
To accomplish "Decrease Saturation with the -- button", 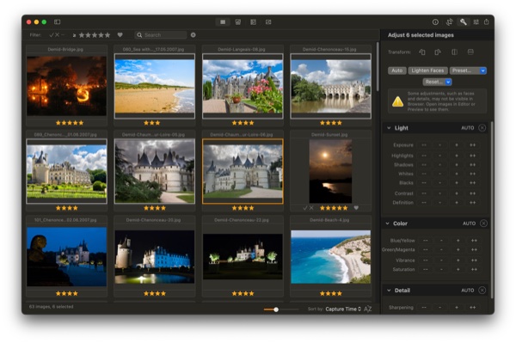I will click(x=426, y=269).
